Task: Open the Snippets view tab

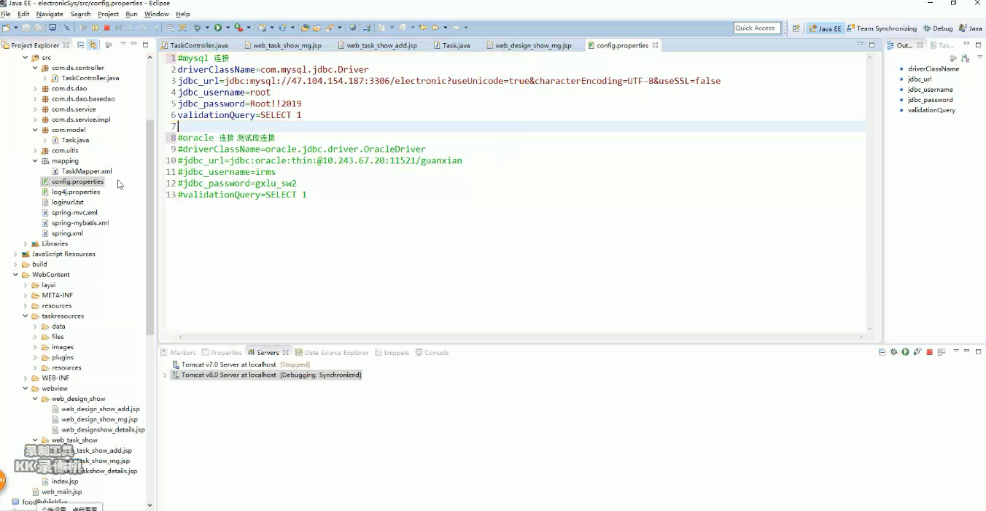Action: (x=392, y=352)
